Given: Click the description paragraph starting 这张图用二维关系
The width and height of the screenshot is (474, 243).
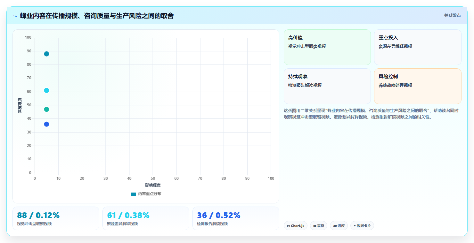Looking at the screenshot, I should click(372, 114).
